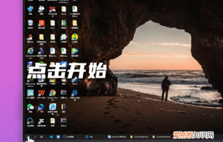Select the 测试.docx file on desktop
The height and width of the screenshot is (142, 223).
(52, 52)
